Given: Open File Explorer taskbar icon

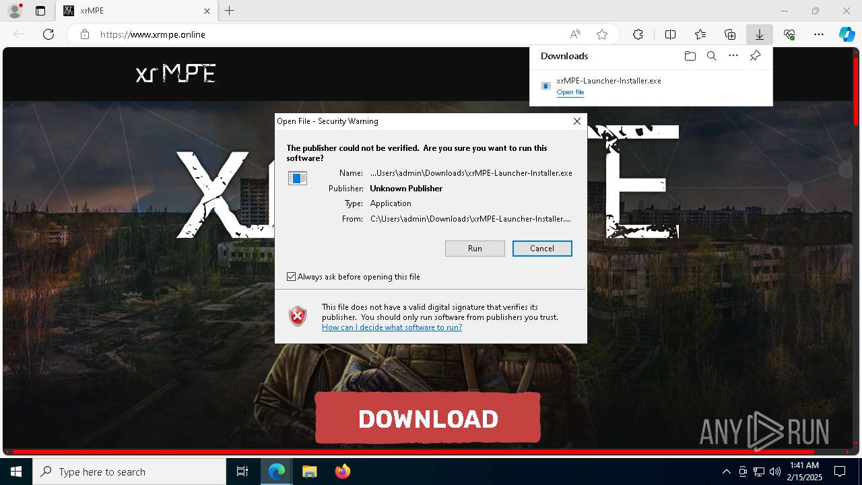Looking at the screenshot, I should click(x=309, y=472).
